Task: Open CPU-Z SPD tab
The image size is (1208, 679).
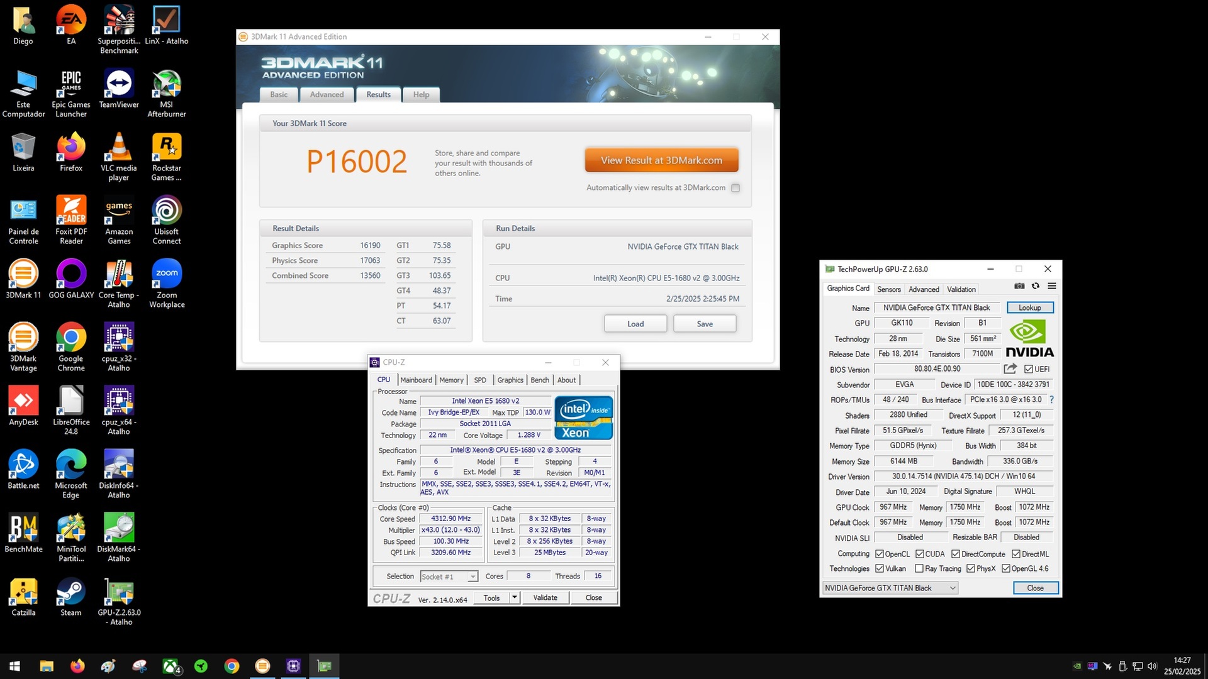Action: (480, 380)
